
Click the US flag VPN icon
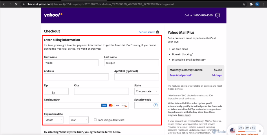pyautogui.click(x=233, y=131)
